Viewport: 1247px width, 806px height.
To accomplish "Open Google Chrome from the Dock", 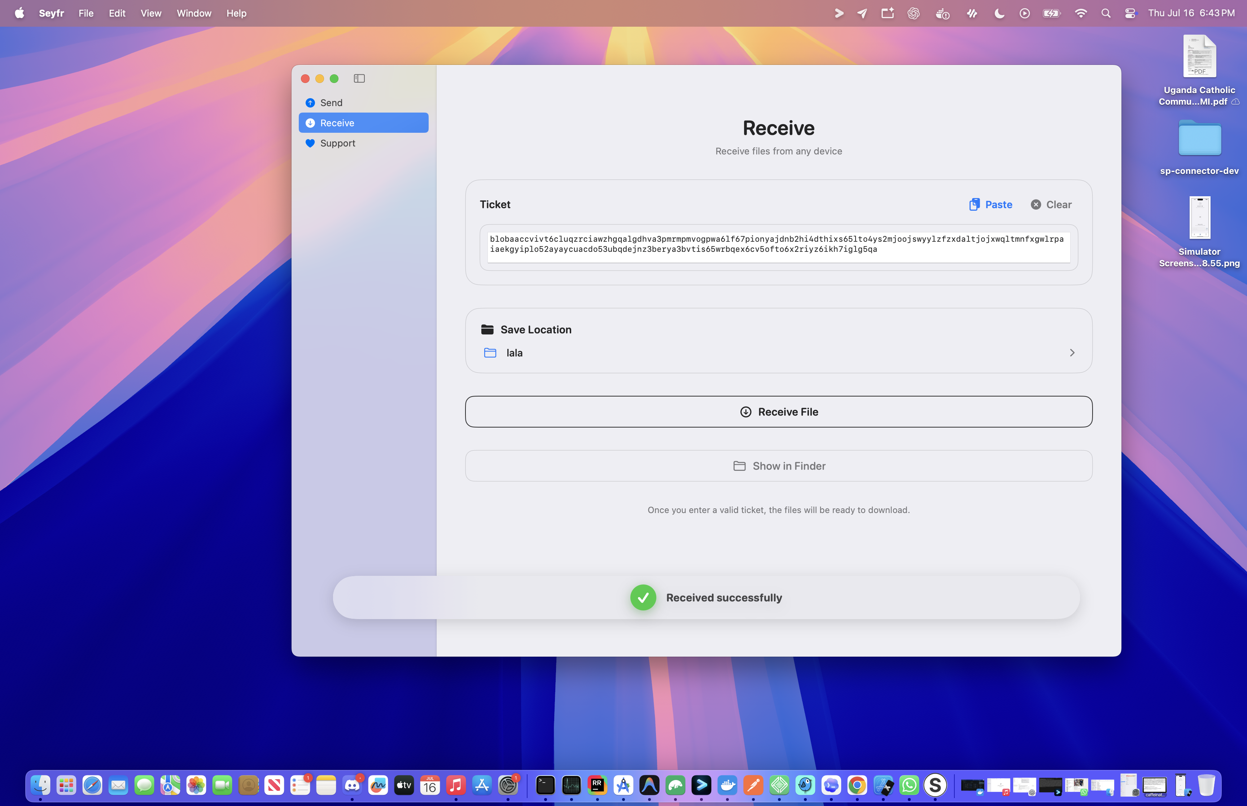I will (x=857, y=785).
